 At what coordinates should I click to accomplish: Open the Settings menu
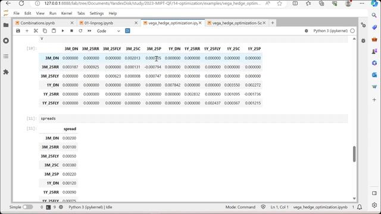[x=96, y=13]
